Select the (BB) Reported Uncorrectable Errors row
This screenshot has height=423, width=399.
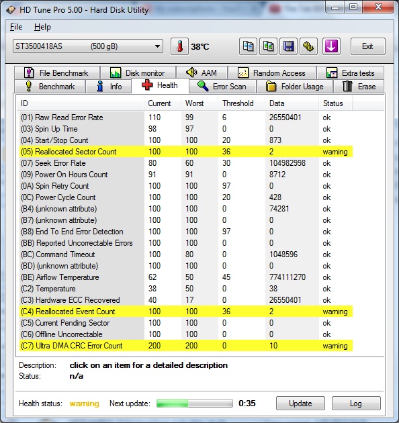186,243
